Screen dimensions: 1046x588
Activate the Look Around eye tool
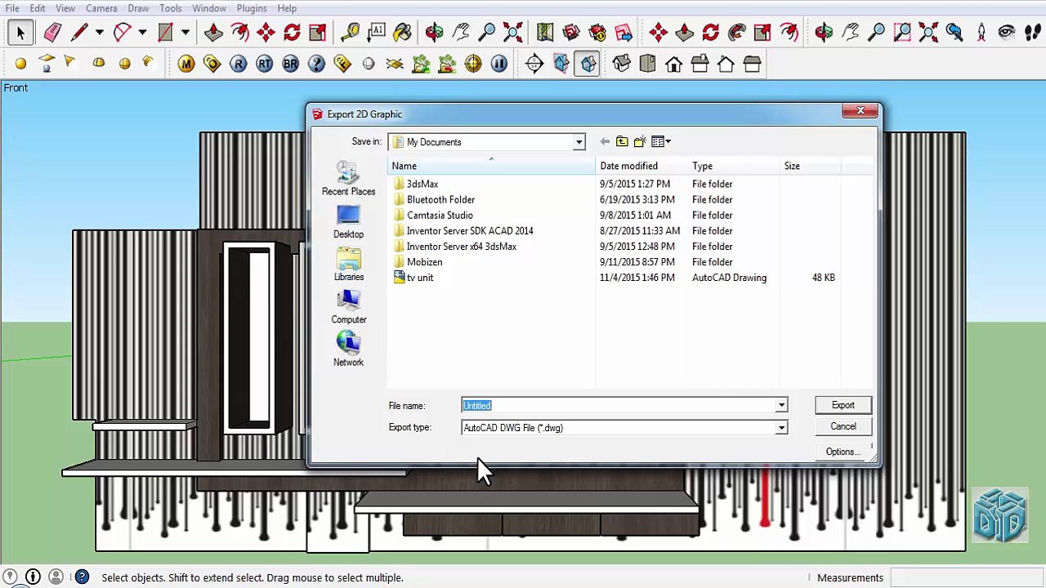click(x=1007, y=33)
